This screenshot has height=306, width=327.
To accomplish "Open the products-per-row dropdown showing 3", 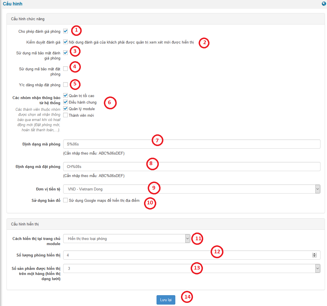I will [x=192, y=268].
